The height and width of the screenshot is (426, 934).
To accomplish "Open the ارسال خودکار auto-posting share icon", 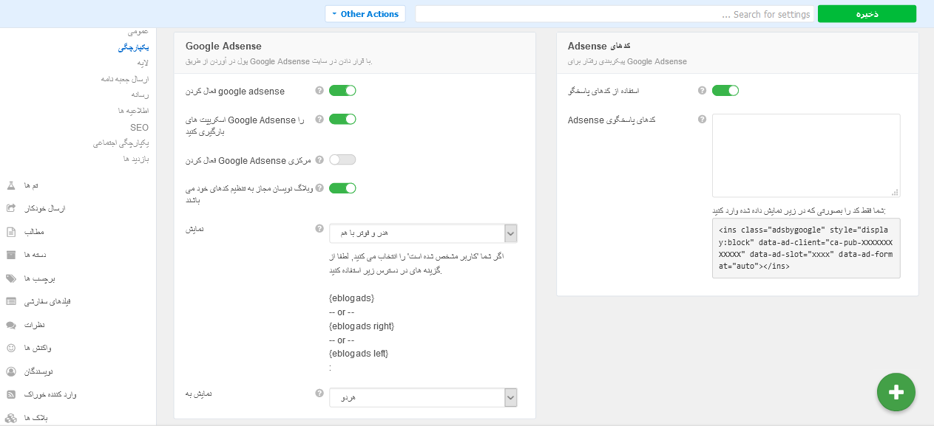I will pyautogui.click(x=11, y=209).
